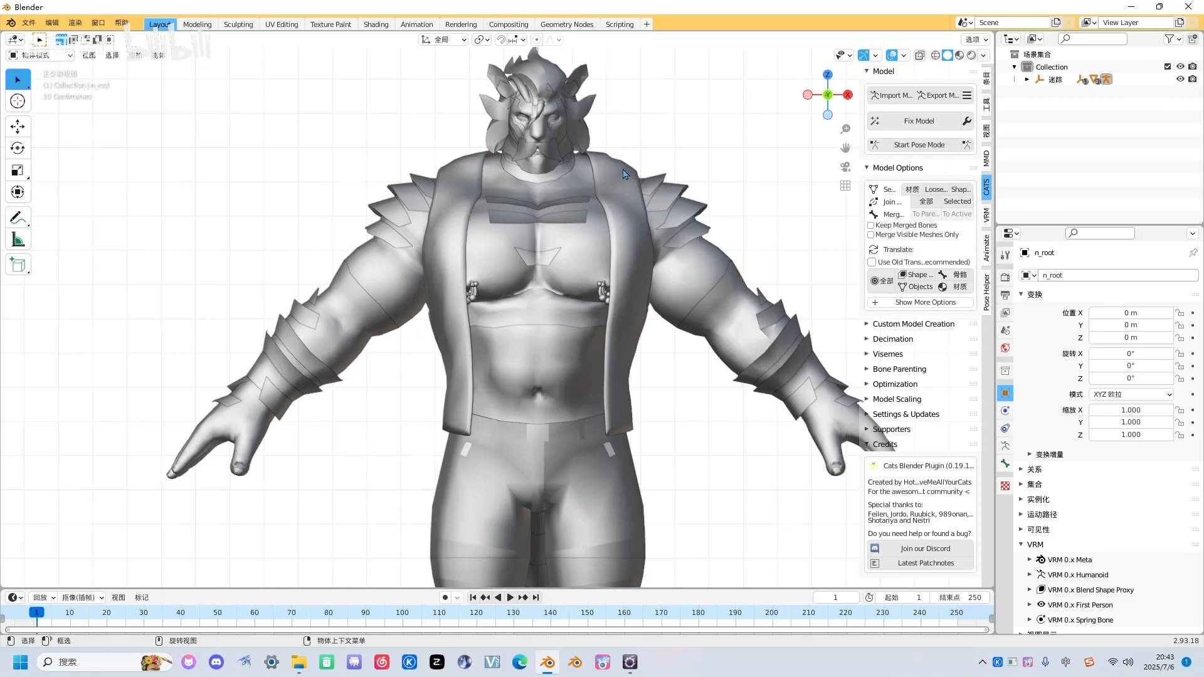Click the Location X value field
Image resolution: width=1204 pixels, height=677 pixels.
[x=1131, y=313]
